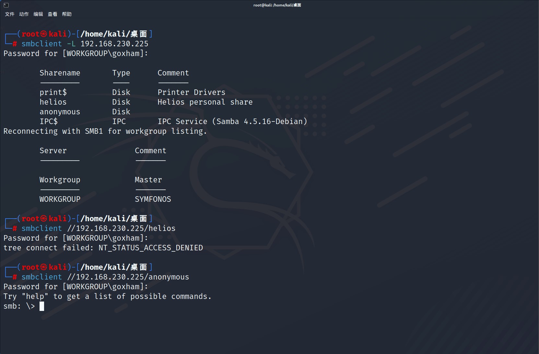Click the 'Master' column header
This screenshot has width=539, height=354.
tap(148, 180)
